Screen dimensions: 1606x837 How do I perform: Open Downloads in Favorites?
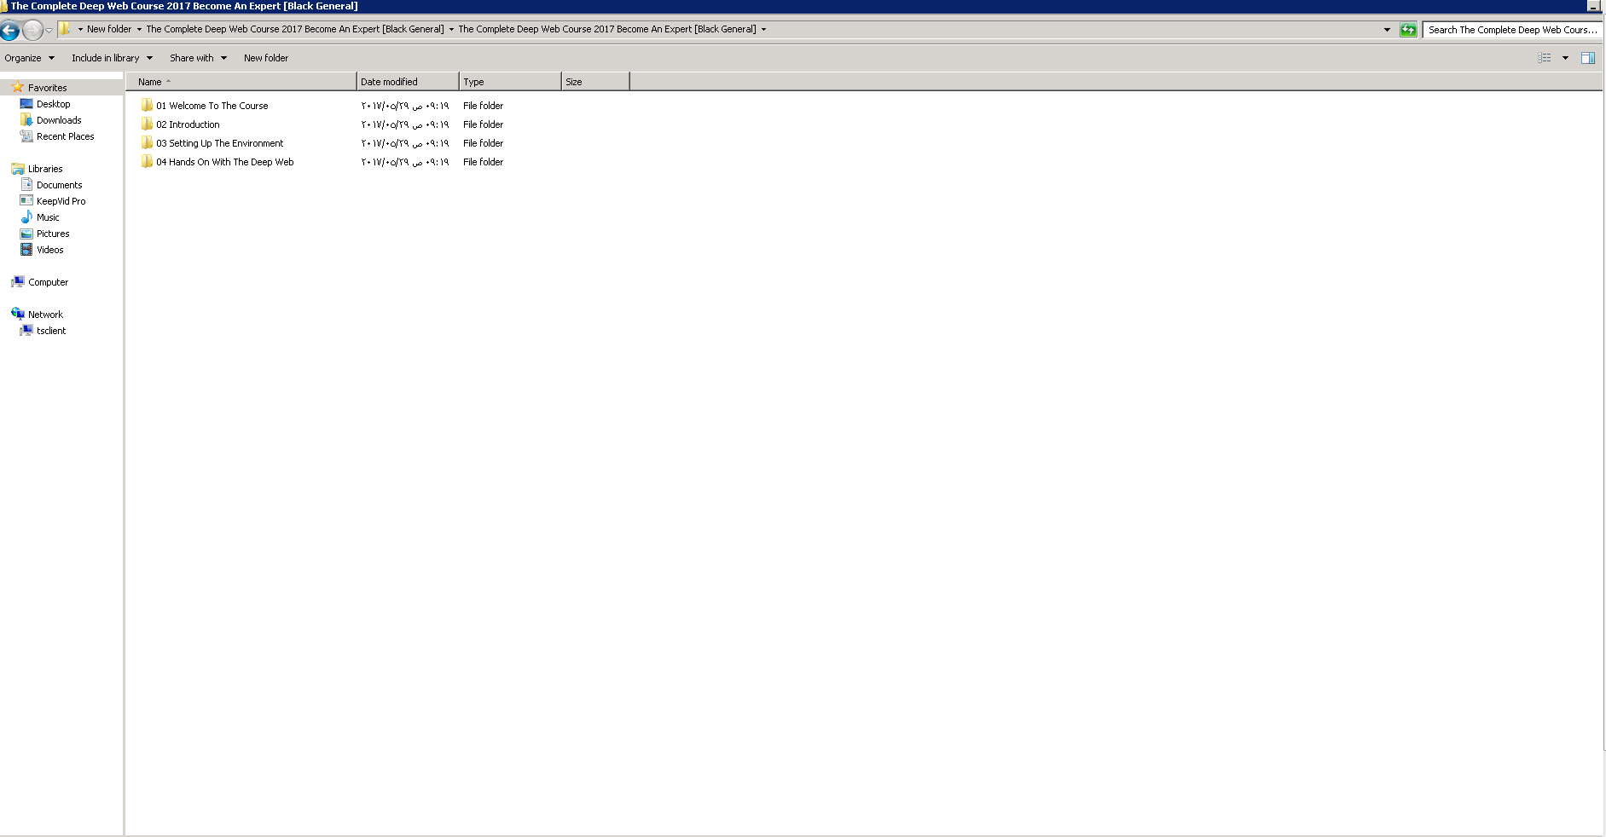point(59,120)
